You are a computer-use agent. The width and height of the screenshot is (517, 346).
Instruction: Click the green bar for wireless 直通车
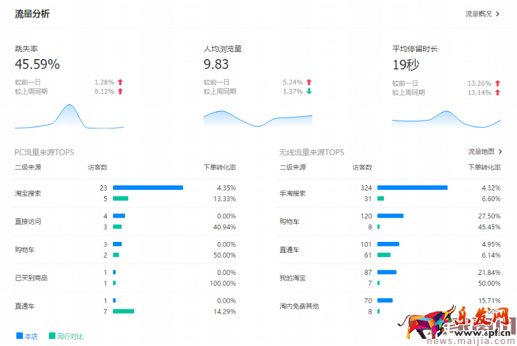click(384, 255)
